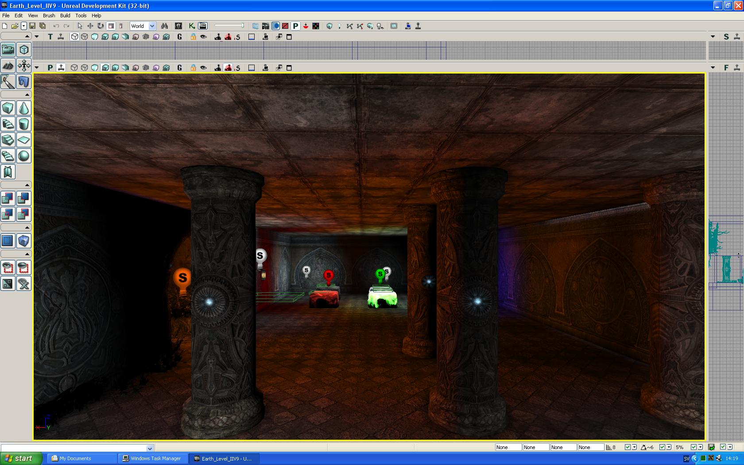Select the Linear Staircase brush builder
The width and height of the screenshot is (744, 465).
pos(8,140)
